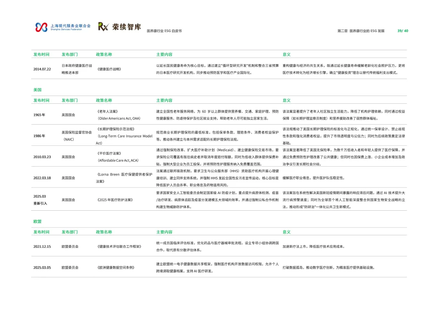Image resolution: width=442 pixels, height=312 pixels.
Task: Select the date 2021.12.15
Action: click(42, 247)
